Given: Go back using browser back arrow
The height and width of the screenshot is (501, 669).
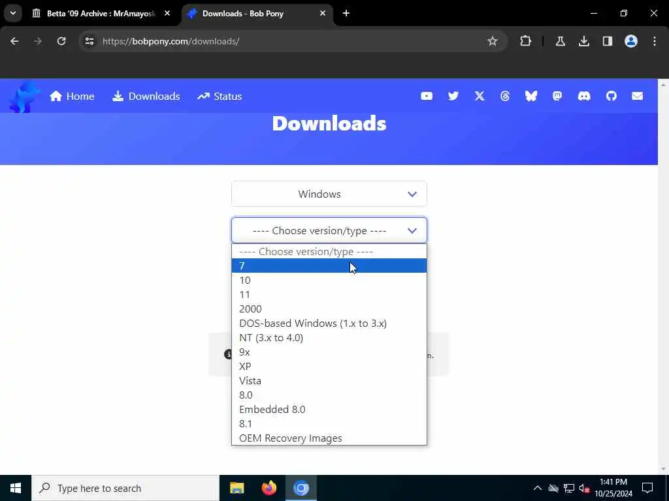Looking at the screenshot, I should point(14,41).
